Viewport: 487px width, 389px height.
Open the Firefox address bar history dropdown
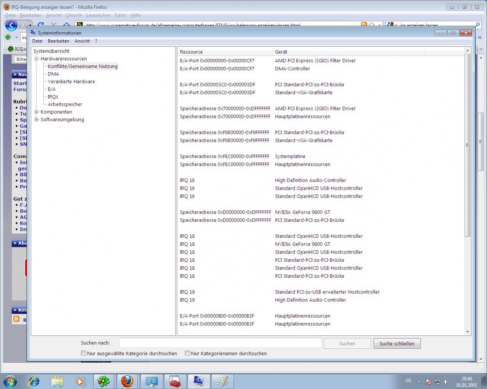pyautogui.click(x=380, y=25)
